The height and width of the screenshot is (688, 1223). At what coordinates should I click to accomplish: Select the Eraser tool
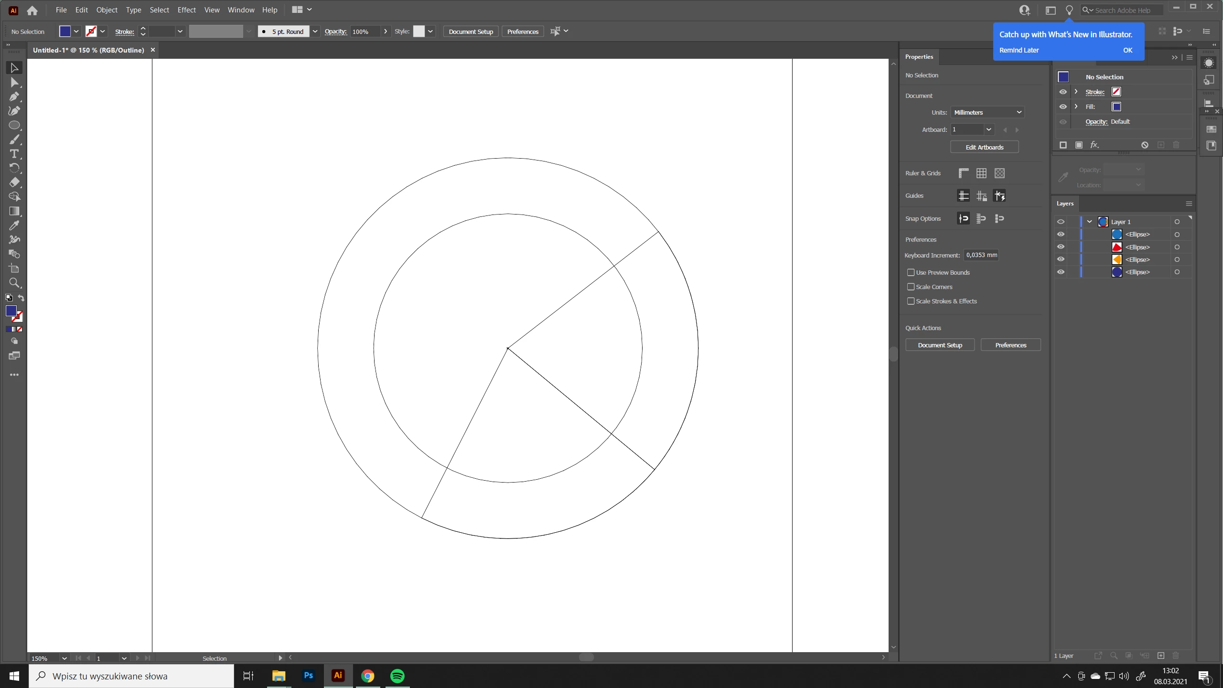(x=14, y=183)
